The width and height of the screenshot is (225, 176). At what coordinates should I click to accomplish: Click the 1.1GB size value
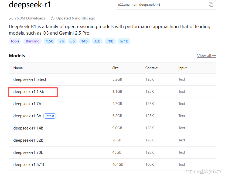point(117,91)
